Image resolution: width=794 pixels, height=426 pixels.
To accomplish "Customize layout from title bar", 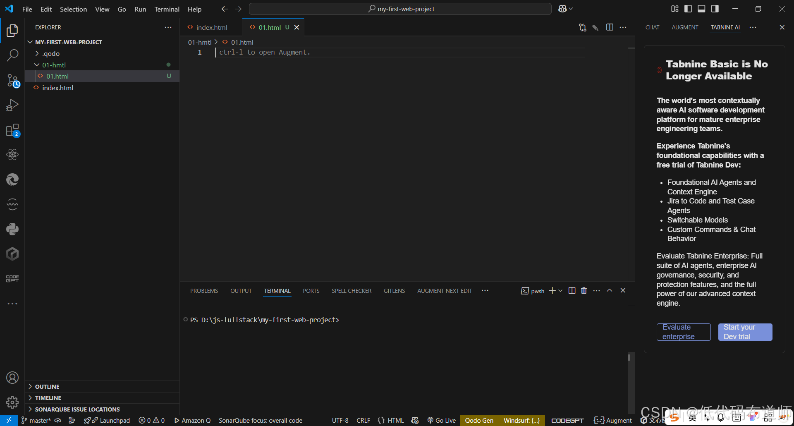I will pos(675,9).
